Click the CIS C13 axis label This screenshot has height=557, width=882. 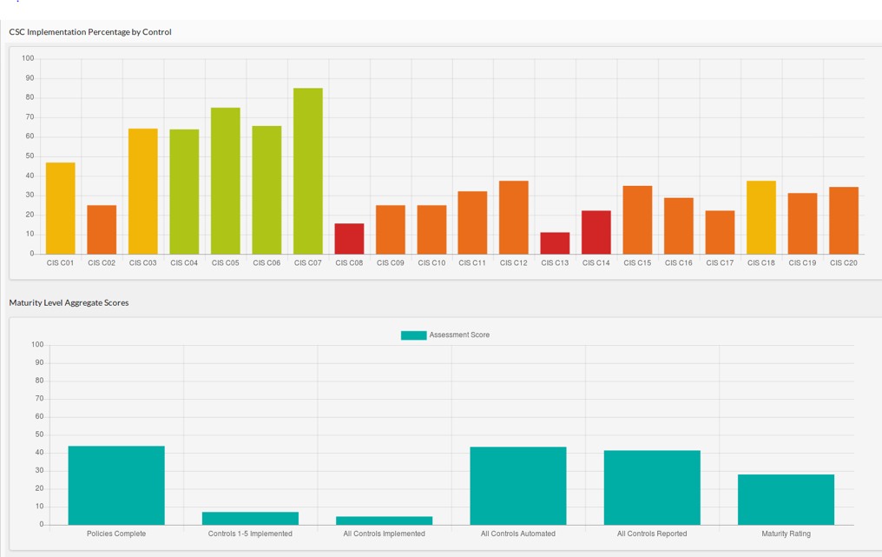point(555,261)
